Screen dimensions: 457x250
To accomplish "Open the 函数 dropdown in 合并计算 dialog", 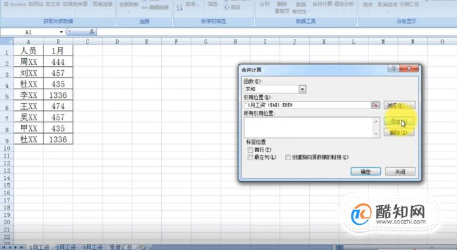I will pos(302,89).
